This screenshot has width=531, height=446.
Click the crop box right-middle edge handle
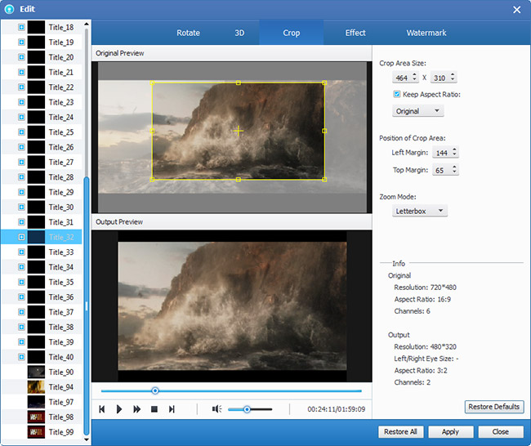[x=324, y=131]
